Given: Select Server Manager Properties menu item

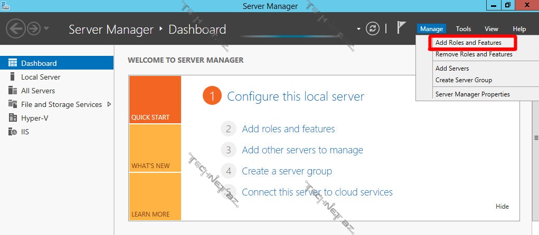Looking at the screenshot, I should point(472,94).
